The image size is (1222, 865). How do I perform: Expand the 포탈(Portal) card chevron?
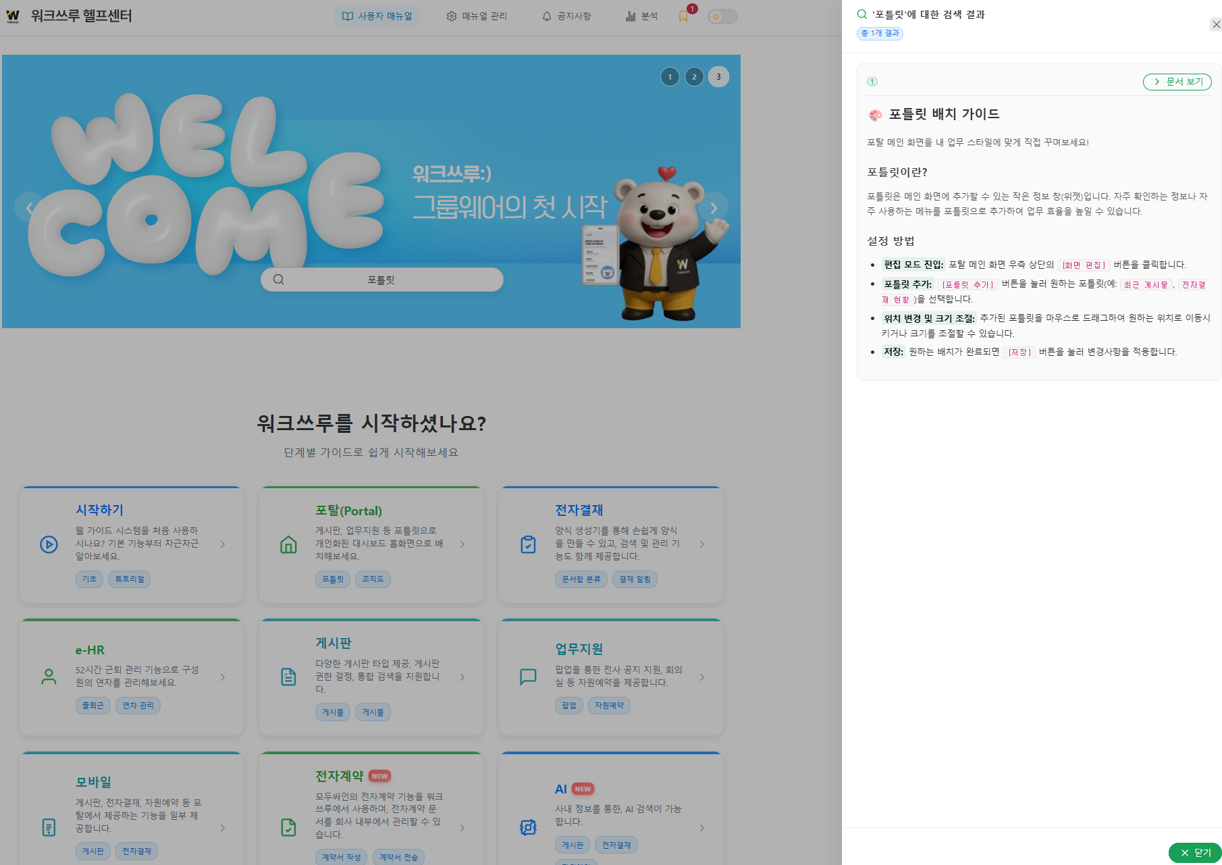click(x=462, y=544)
